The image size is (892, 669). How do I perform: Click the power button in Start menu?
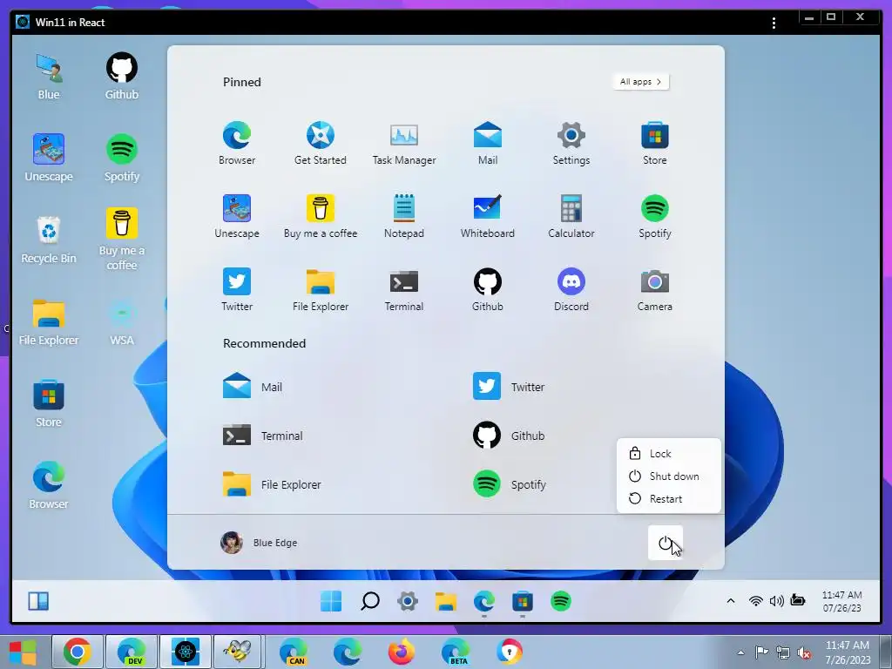pyautogui.click(x=665, y=543)
